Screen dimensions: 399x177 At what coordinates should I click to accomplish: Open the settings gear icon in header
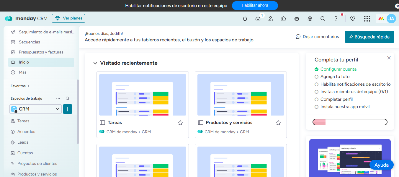point(310,19)
